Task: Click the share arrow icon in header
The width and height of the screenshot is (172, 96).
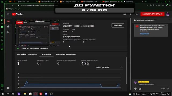Action: pyautogui.click(x=137, y=14)
